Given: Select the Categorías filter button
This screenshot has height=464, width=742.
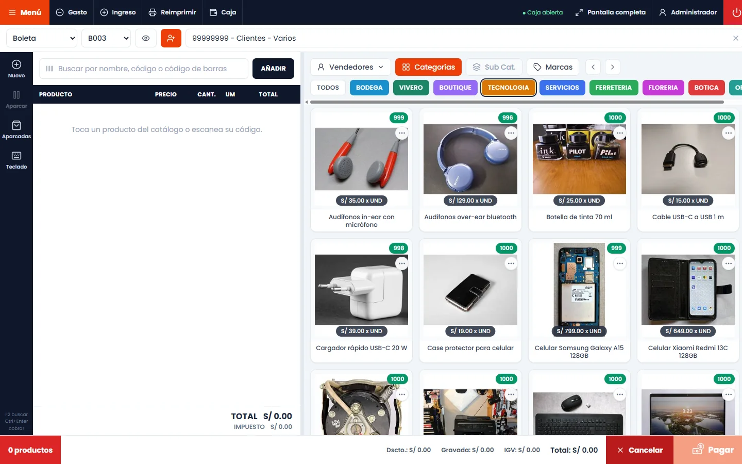Looking at the screenshot, I should [428, 67].
